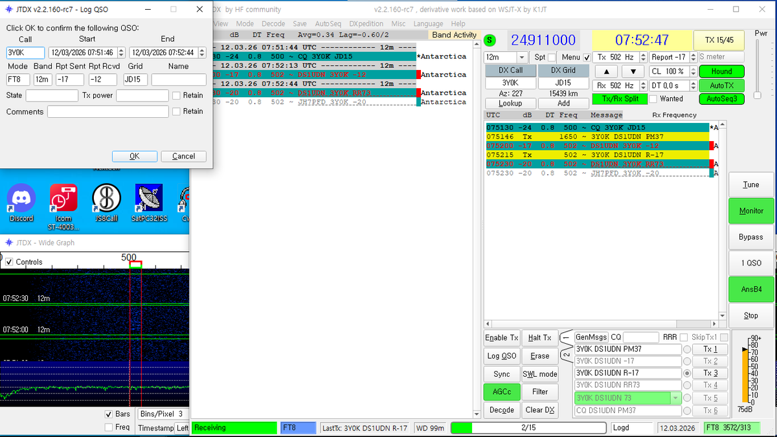Adjust the Rx 502 Hz spinner

coord(643,85)
